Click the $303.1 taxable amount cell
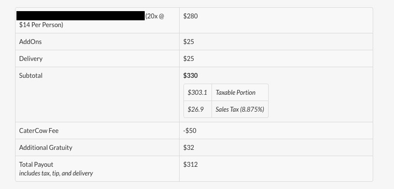The width and height of the screenshot is (394, 189). coord(197,92)
